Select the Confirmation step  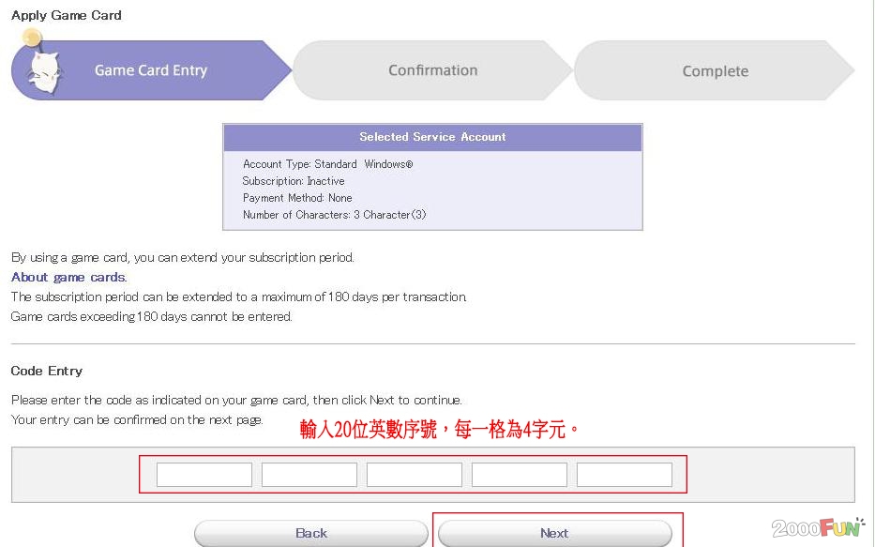click(432, 70)
